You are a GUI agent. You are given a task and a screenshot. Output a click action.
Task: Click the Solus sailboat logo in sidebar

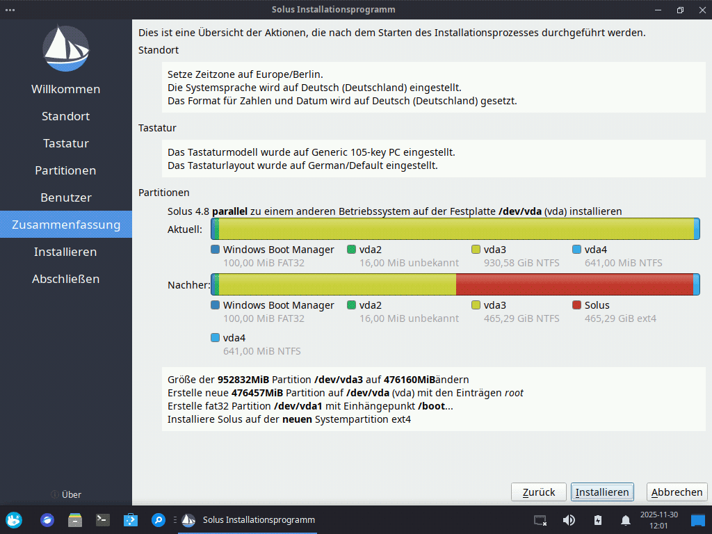[x=66, y=49]
